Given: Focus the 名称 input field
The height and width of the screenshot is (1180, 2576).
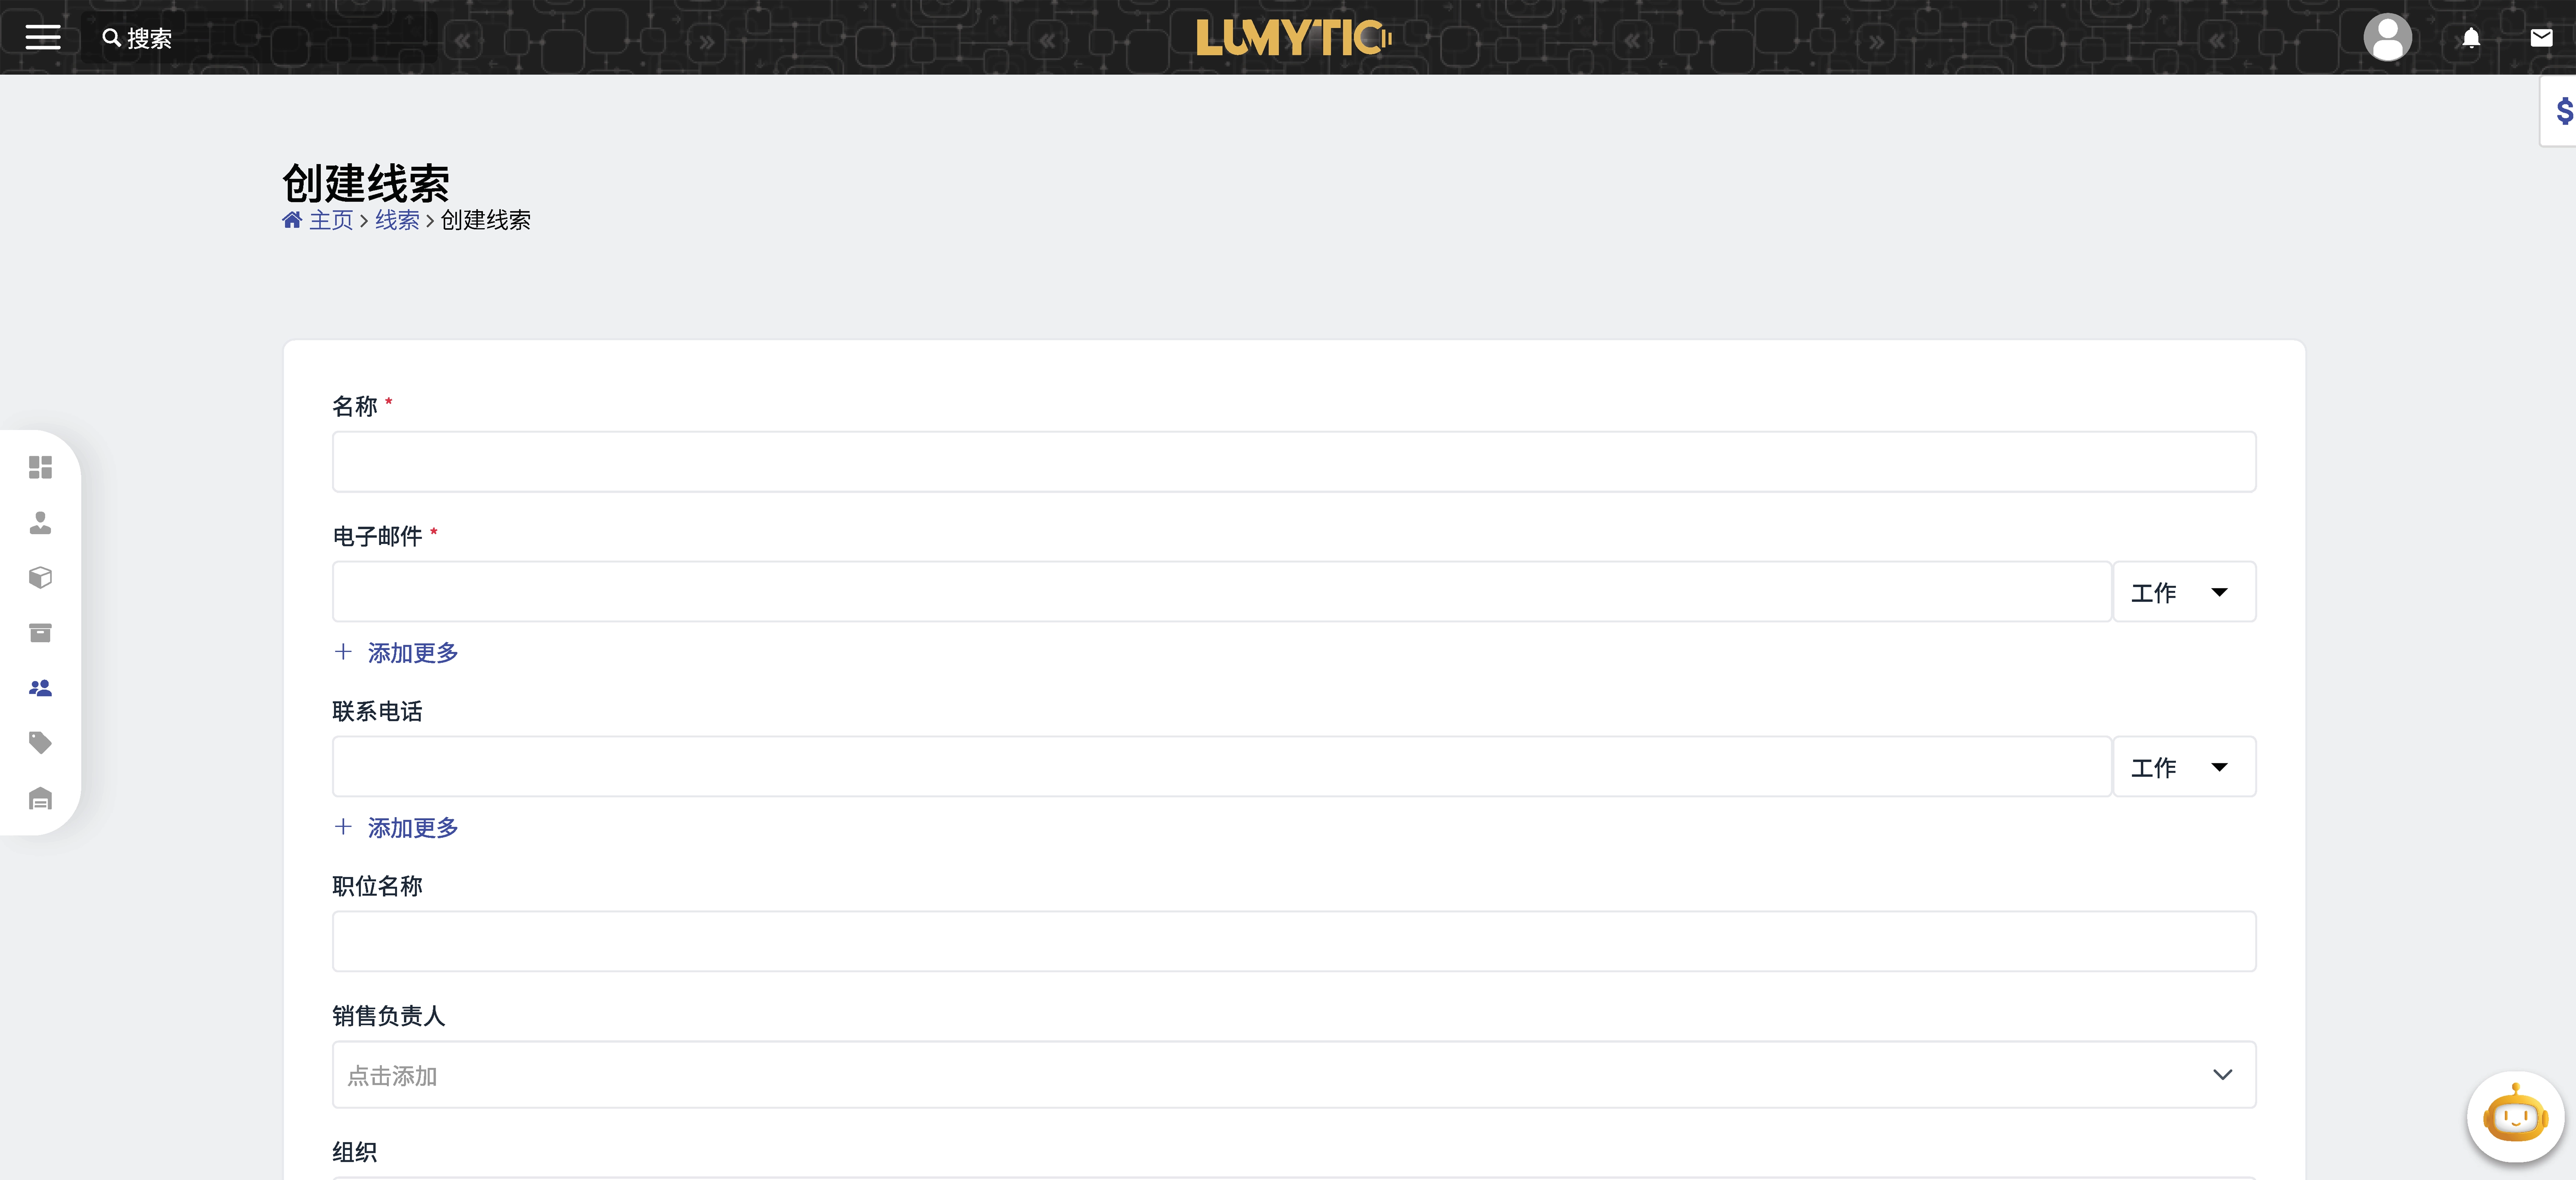Looking at the screenshot, I should [x=1293, y=462].
